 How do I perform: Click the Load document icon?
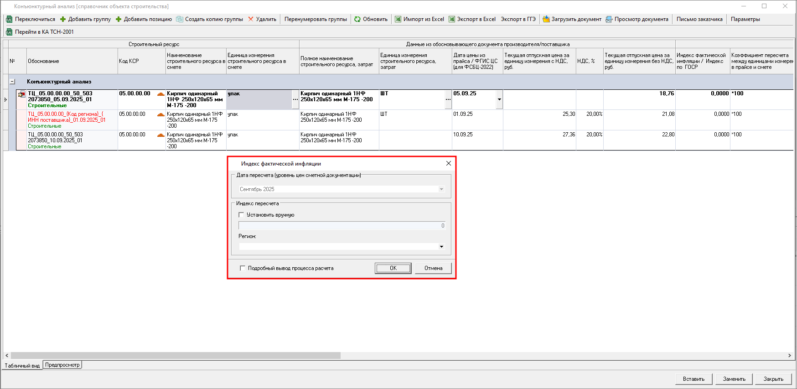[546, 19]
